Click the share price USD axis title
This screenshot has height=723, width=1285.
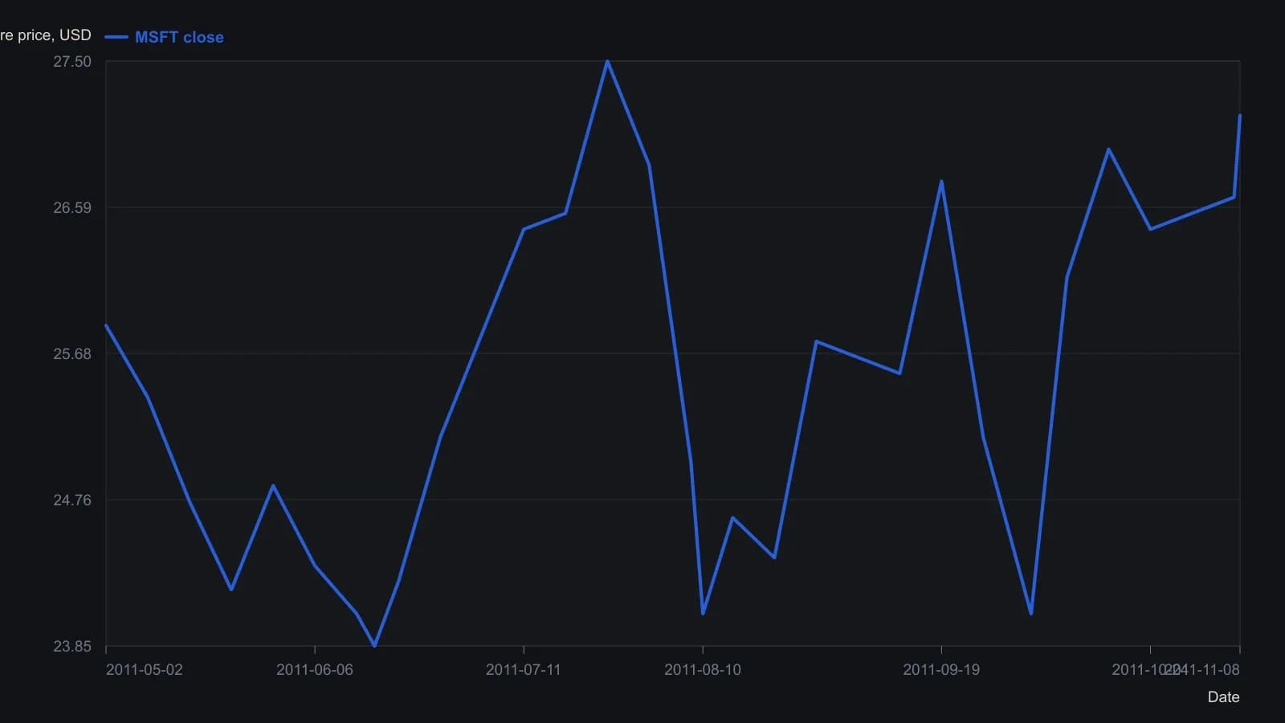click(46, 35)
